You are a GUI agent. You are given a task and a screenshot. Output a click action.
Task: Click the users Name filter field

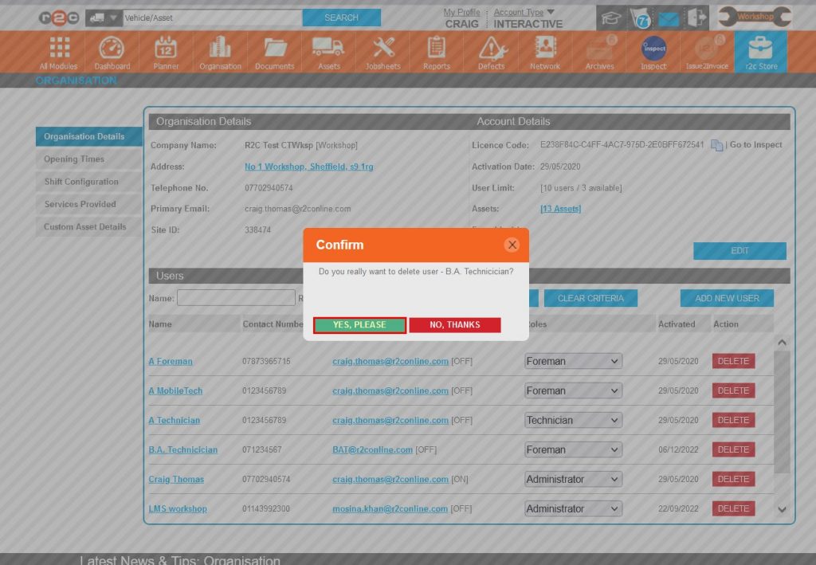point(236,298)
